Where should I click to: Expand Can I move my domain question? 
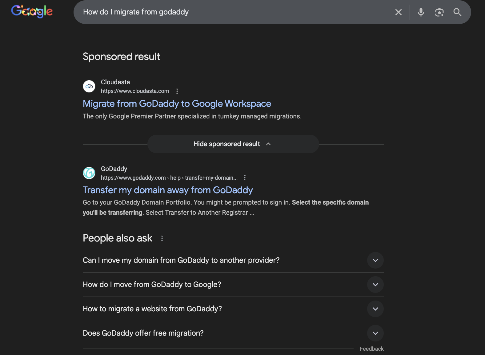[x=233, y=260]
